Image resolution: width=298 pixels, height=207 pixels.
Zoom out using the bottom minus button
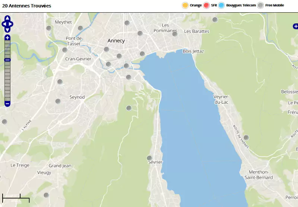click(7, 104)
